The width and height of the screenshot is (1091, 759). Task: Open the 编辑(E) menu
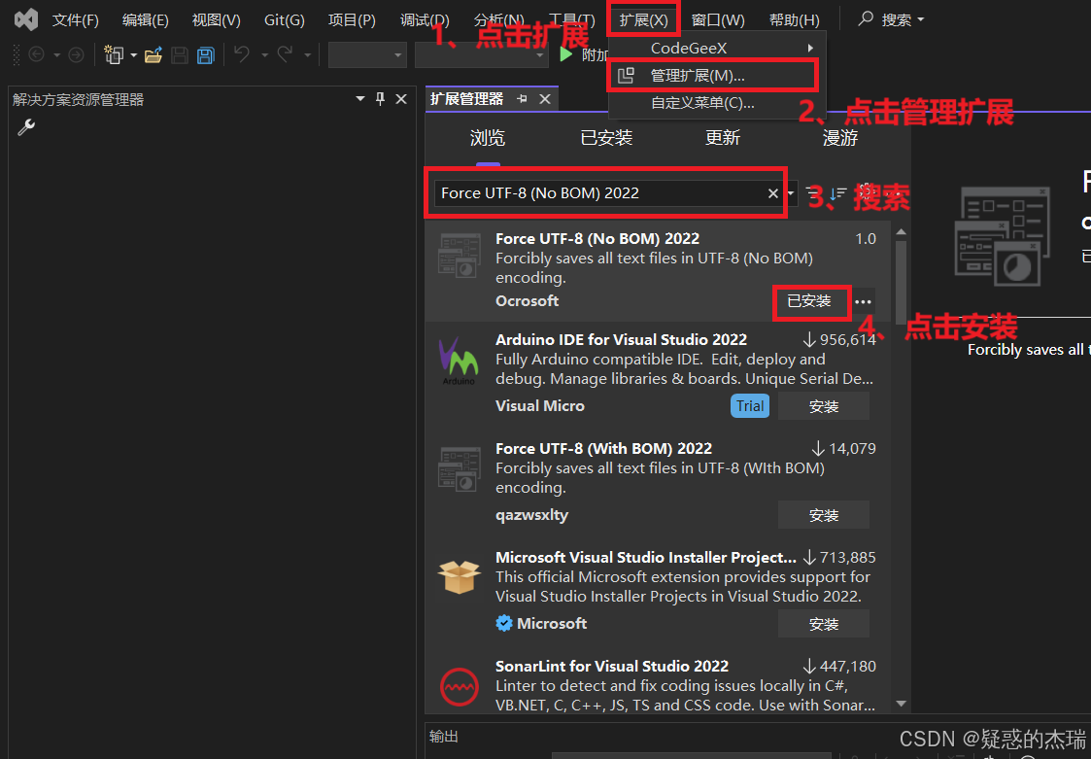point(146,20)
